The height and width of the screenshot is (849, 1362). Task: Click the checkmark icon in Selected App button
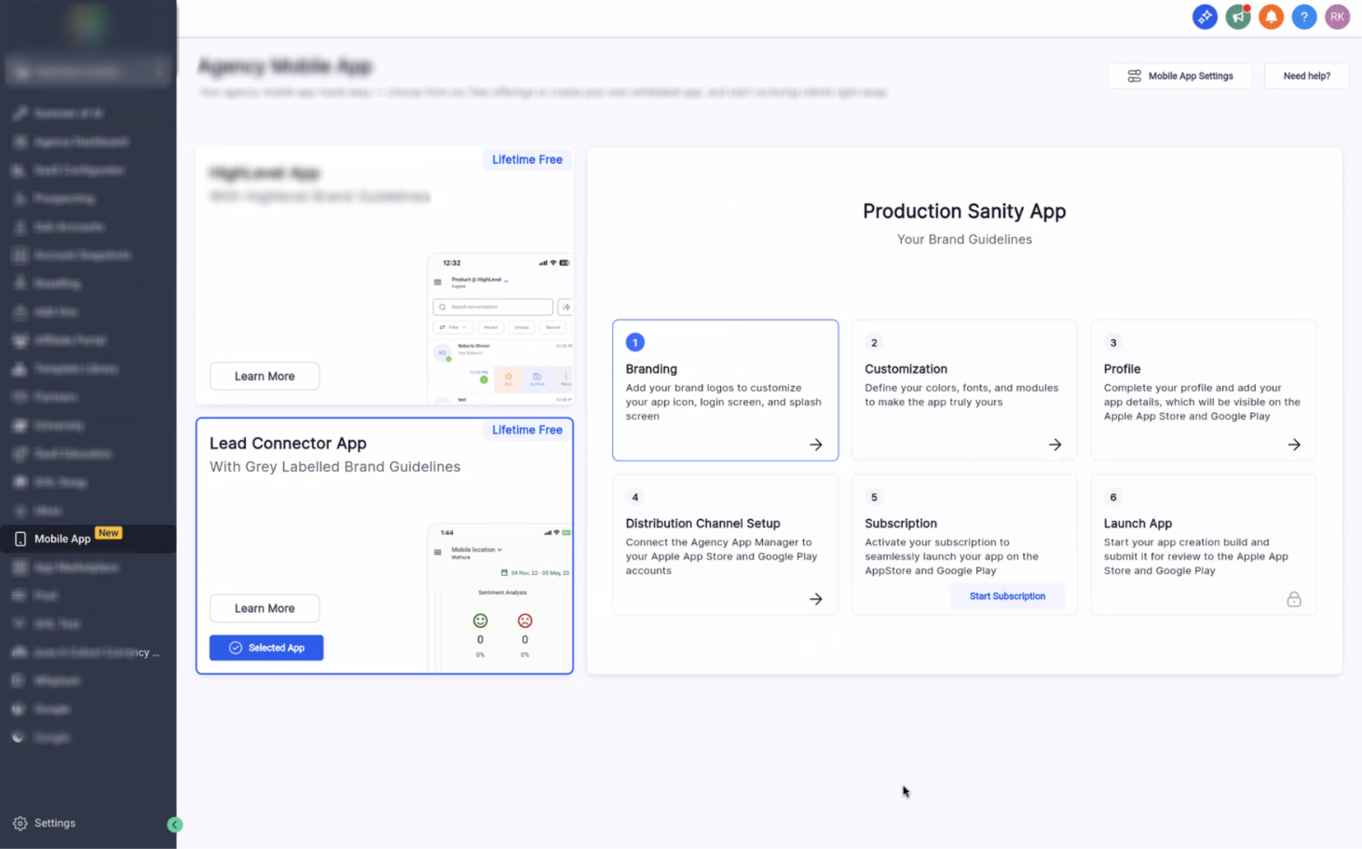click(x=236, y=648)
